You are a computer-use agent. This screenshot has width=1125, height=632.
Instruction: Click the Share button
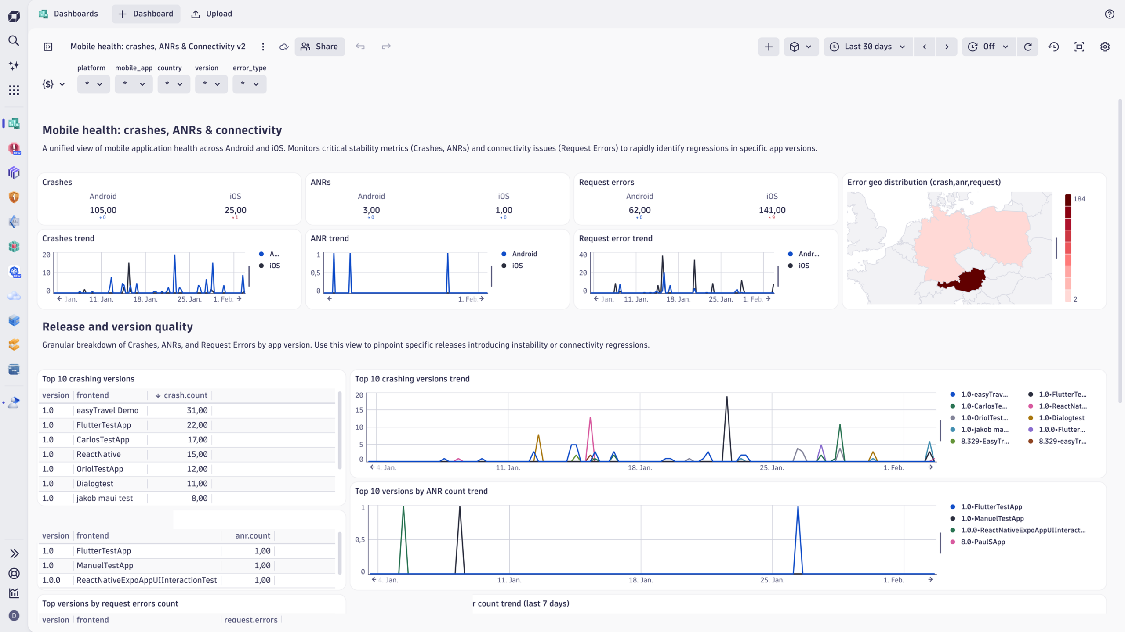(319, 47)
